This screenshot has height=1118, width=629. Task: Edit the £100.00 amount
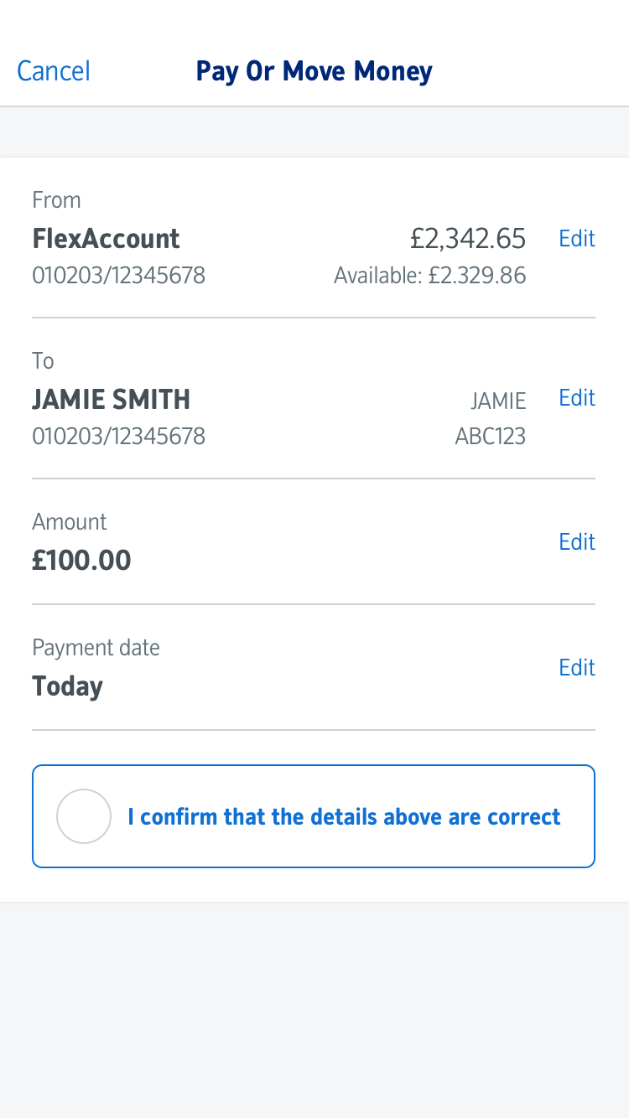click(577, 542)
